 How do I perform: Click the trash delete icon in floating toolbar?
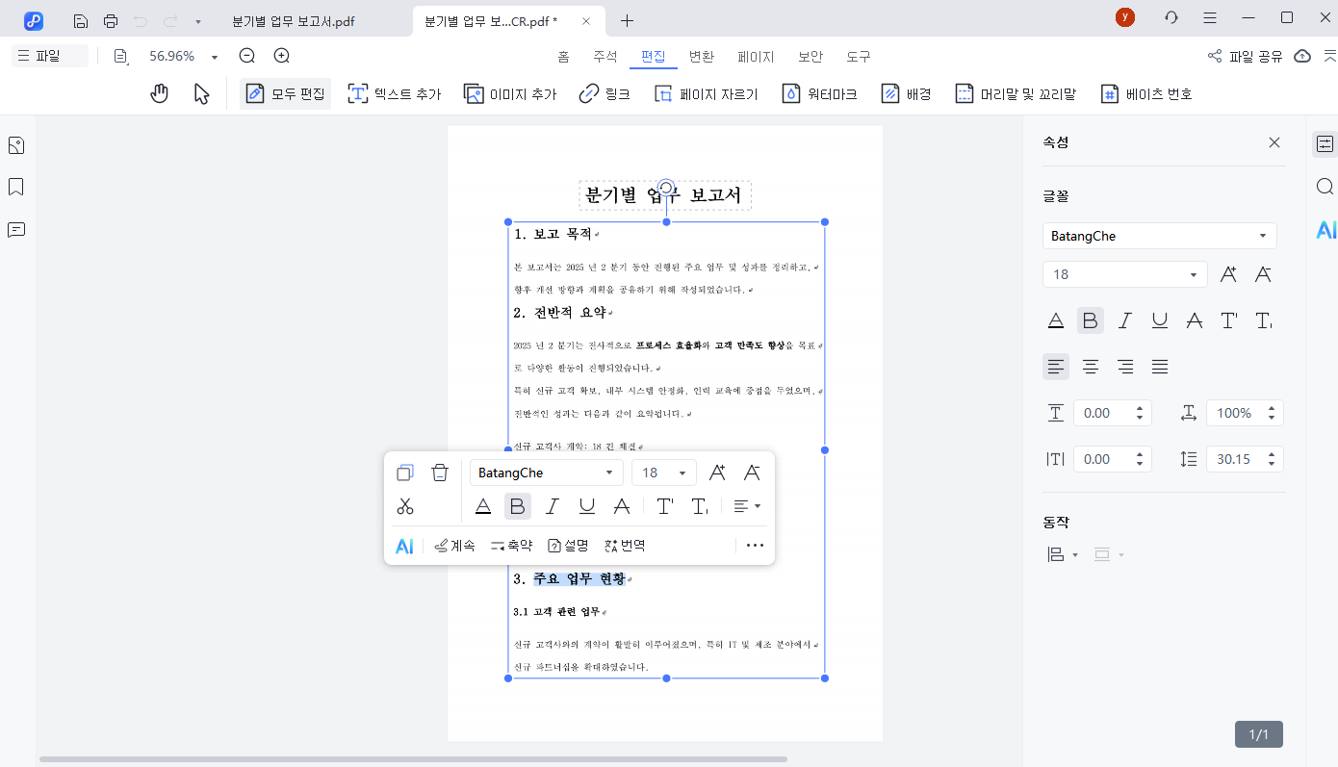tap(440, 473)
